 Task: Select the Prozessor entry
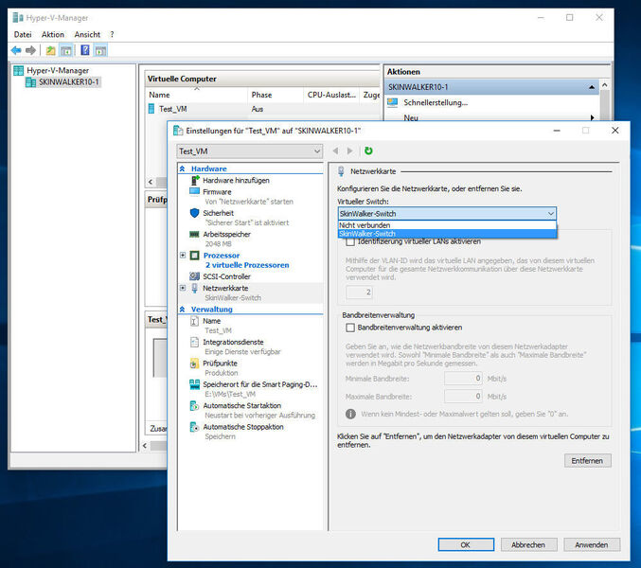click(222, 256)
